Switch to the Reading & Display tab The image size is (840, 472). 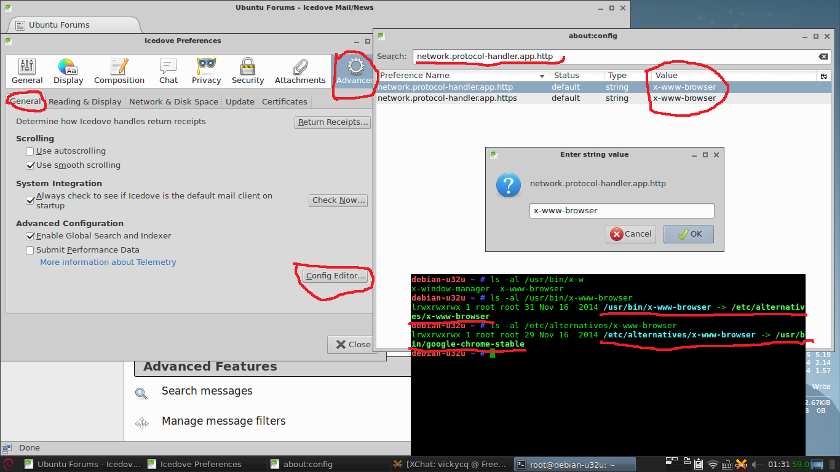pos(85,101)
